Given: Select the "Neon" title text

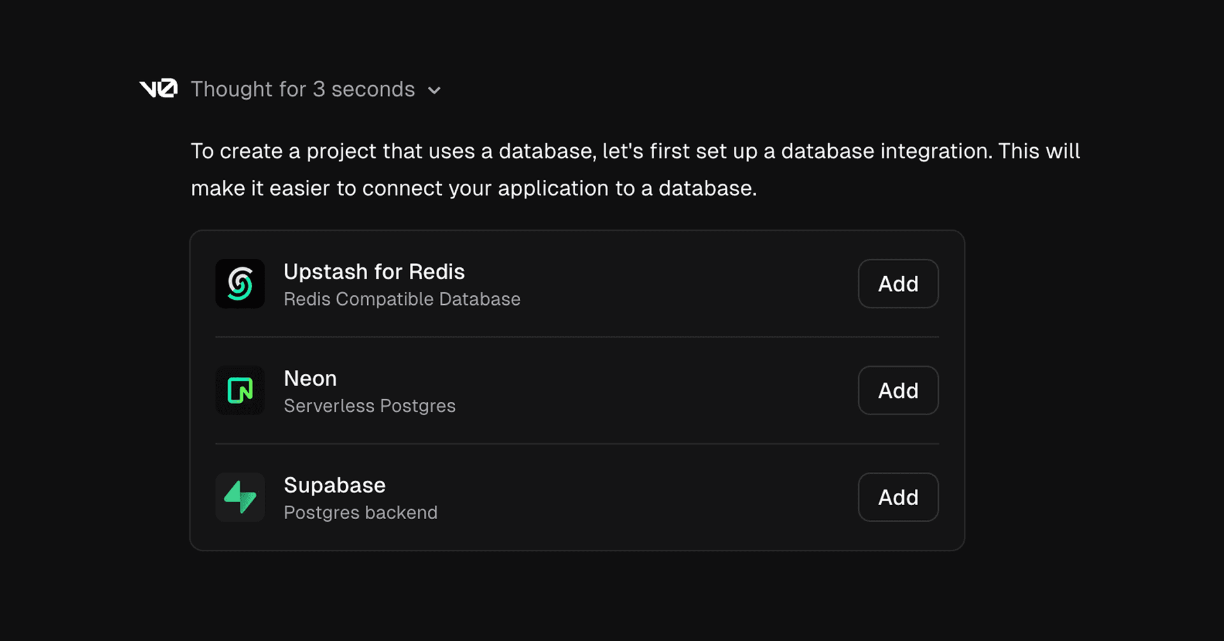Looking at the screenshot, I should pyautogui.click(x=310, y=378).
